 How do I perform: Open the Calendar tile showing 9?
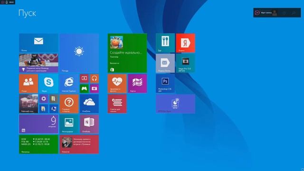pos(38,124)
